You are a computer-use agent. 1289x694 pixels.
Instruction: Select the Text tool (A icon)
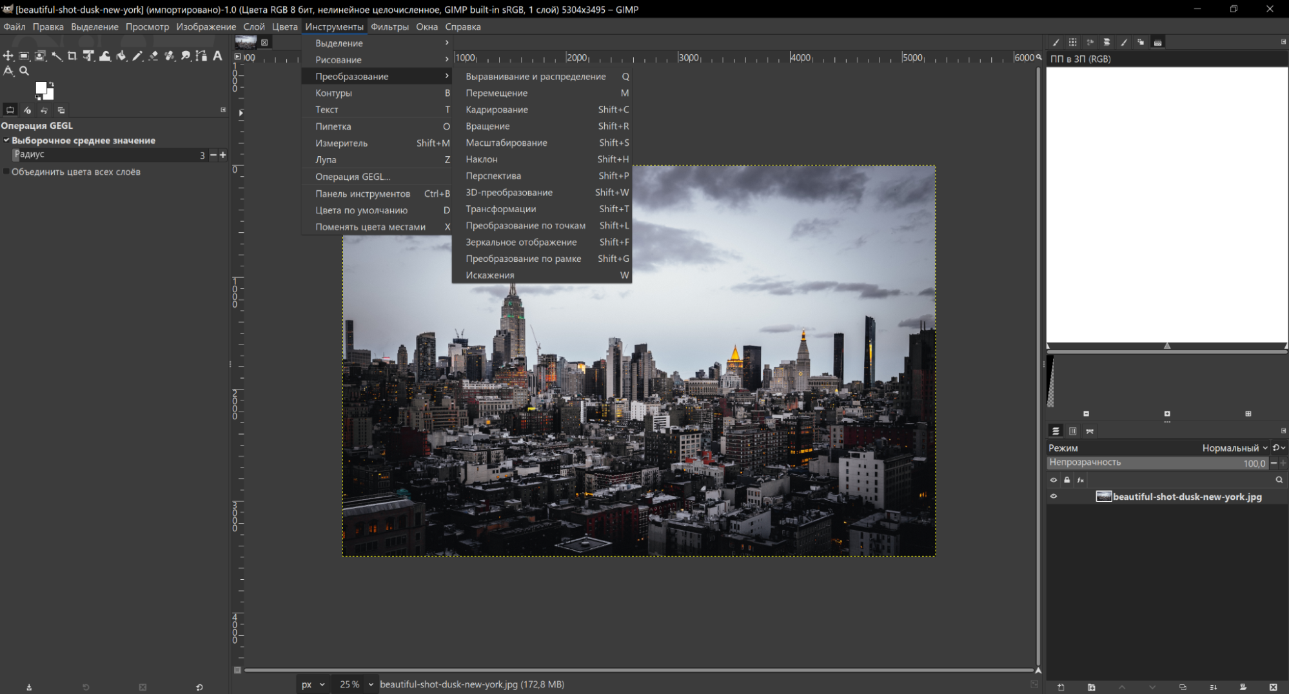[218, 56]
